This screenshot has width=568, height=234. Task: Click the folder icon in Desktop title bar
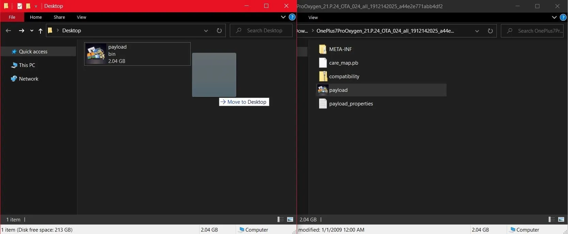click(6, 6)
